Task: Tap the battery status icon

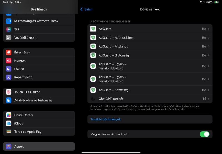Action: (x=217, y=2)
